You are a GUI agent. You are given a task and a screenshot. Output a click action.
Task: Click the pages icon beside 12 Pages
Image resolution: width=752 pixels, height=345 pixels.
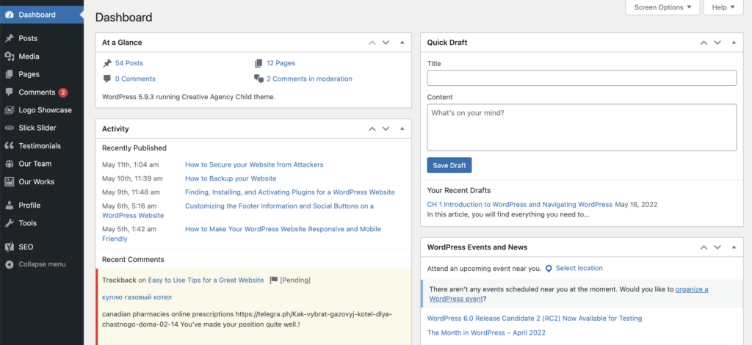click(x=258, y=63)
